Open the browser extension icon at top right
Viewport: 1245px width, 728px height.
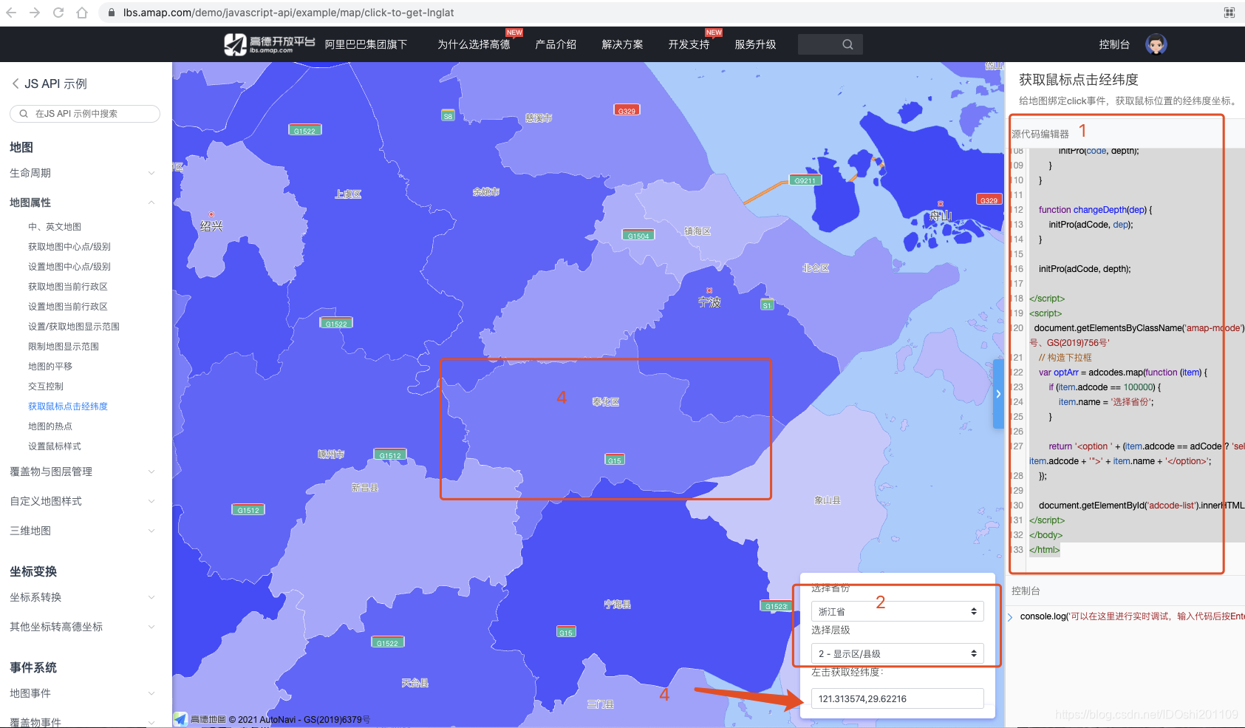coord(1229,13)
